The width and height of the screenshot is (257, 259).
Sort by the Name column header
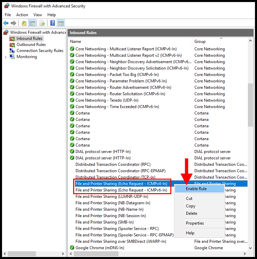pos(76,42)
